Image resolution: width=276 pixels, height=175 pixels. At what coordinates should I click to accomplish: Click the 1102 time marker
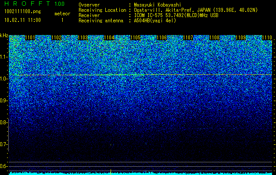tap(57, 38)
